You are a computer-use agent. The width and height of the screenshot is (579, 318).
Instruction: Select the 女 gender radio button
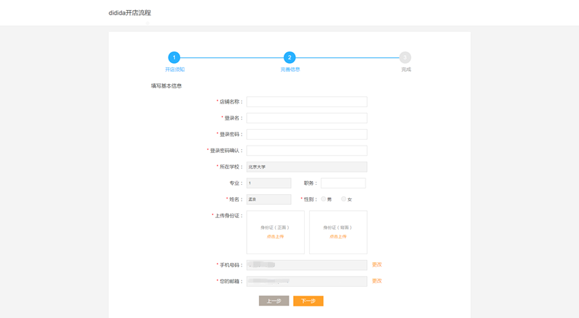pos(344,198)
